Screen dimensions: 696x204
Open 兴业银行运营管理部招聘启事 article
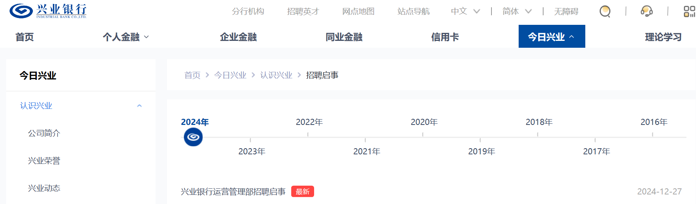click(x=233, y=192)
